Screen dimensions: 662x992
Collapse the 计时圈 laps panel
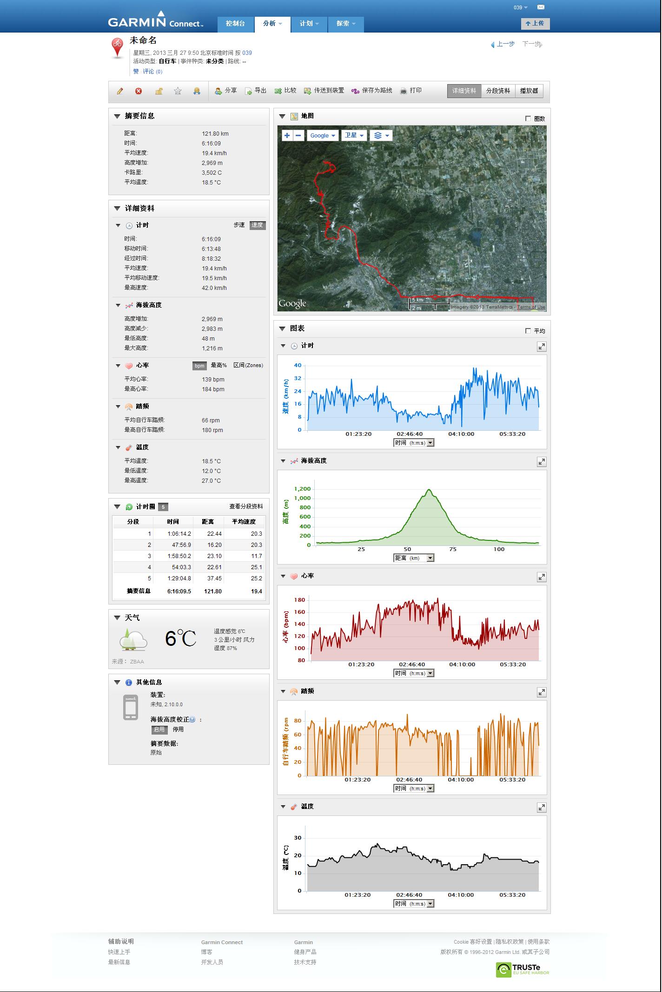(117, 507)
